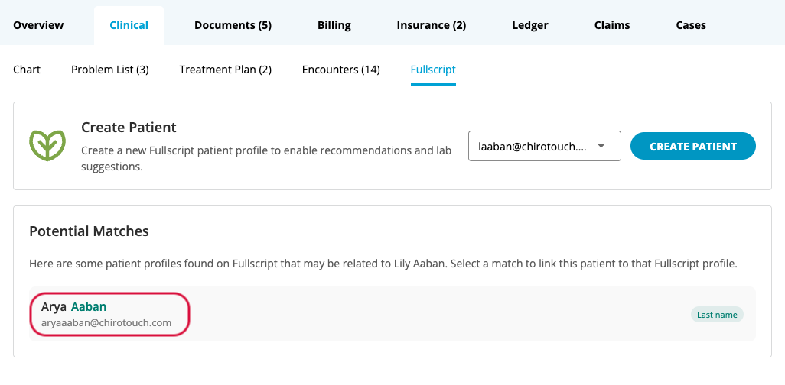Open the Ledger tab
The width and height of the screenshot is (785, 385).
(529, 25)
